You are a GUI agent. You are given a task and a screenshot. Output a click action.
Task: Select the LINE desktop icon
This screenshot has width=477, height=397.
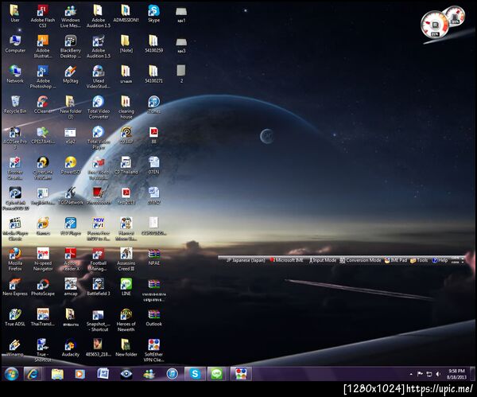click(x=126, y=286)
